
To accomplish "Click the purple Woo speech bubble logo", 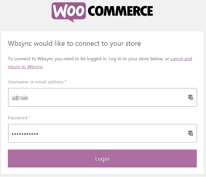I will point(69,12).
